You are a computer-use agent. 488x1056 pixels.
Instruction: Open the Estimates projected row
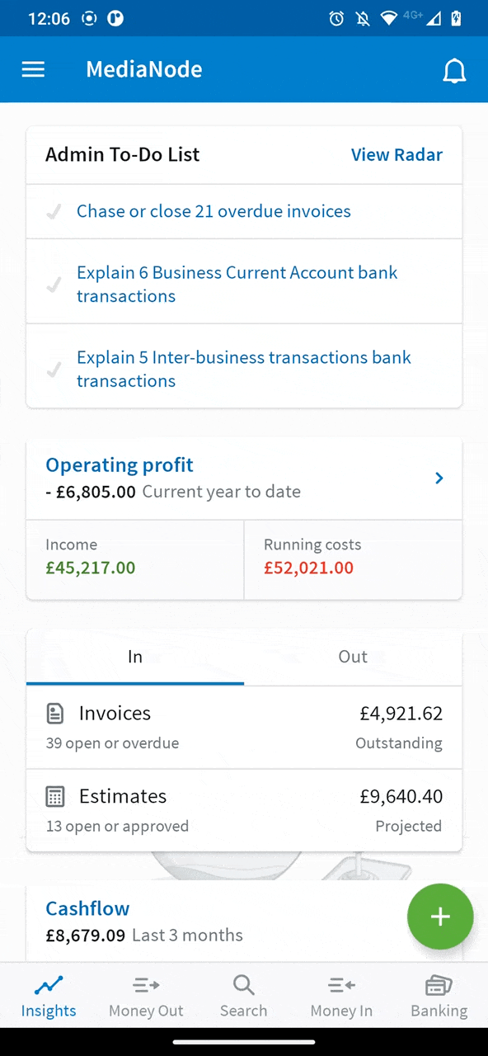click(x=244, y=810)
